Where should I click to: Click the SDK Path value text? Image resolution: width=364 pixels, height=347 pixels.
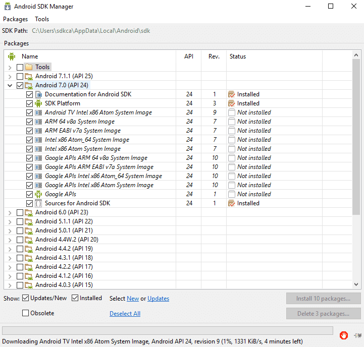coord(91,31)
